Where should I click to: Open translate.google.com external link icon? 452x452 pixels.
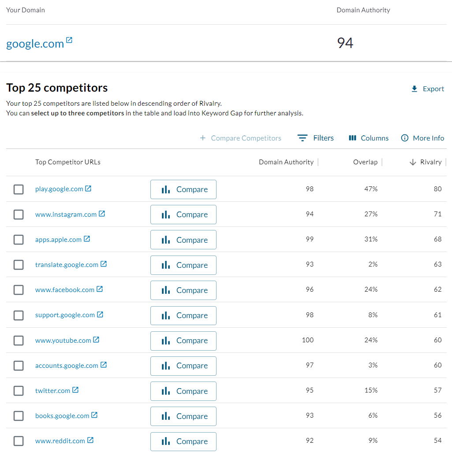click(104, 264)
